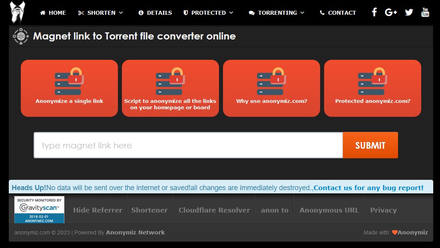Click the orange SUBMIT button

(370, 145)
